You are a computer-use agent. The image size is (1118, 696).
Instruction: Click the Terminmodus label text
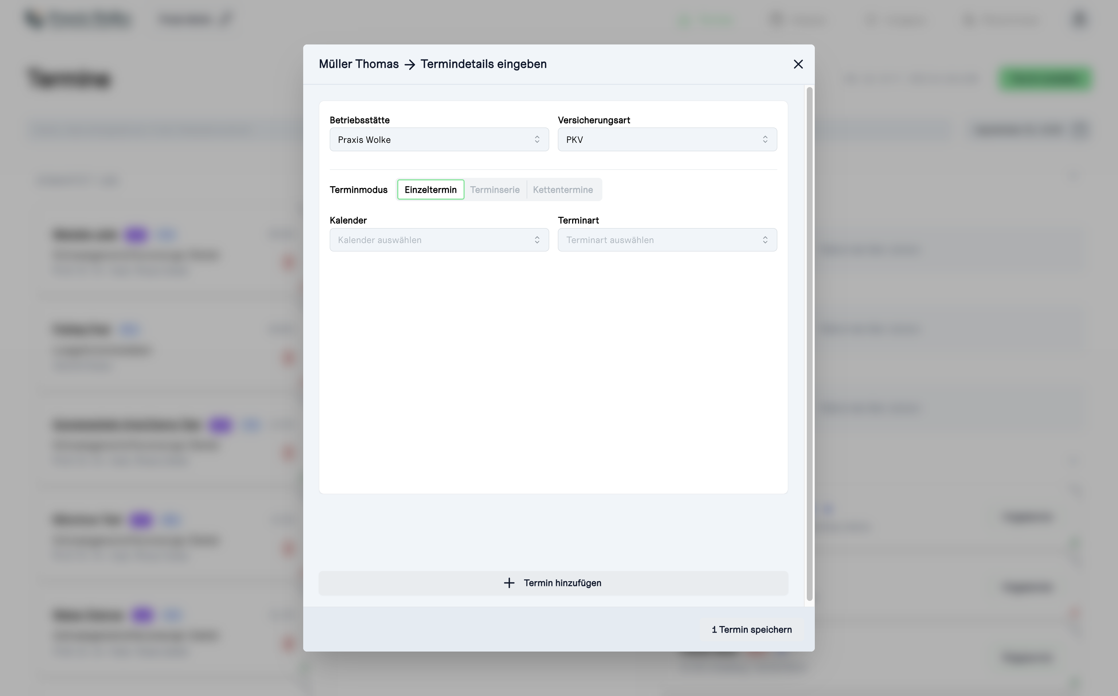pyautogui.click(x=359, y=189)
